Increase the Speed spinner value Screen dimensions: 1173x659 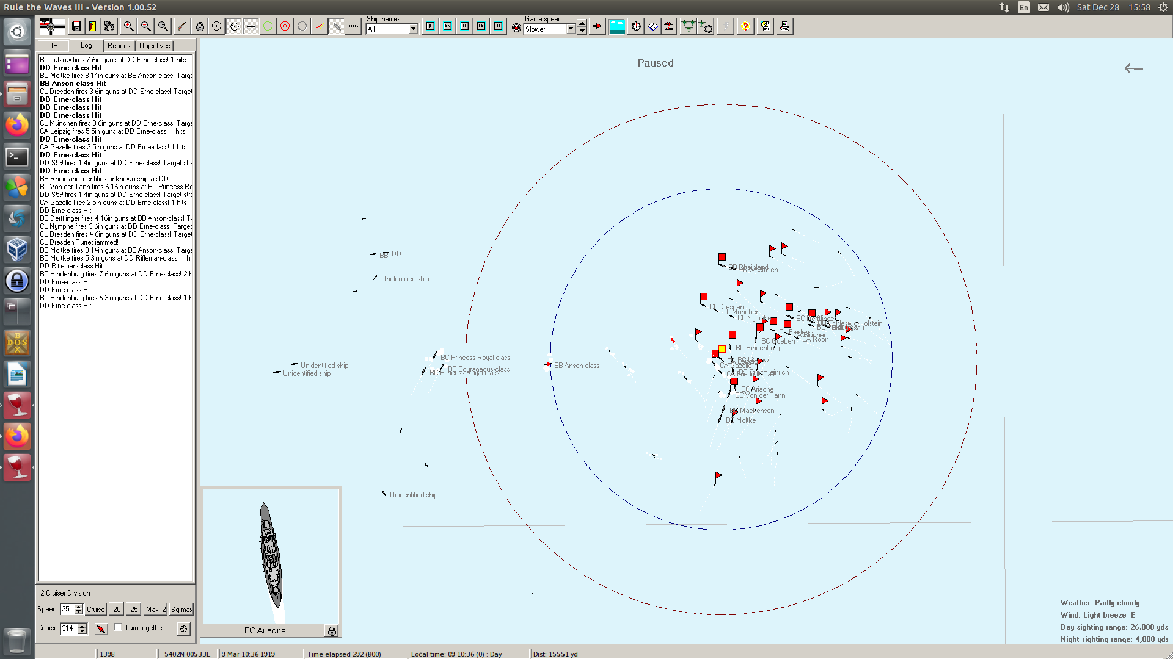78,607
